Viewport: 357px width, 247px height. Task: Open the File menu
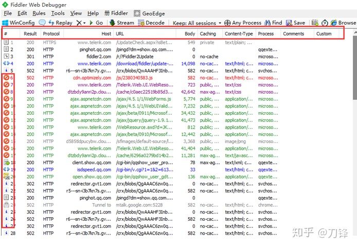[x=8, y=13]
